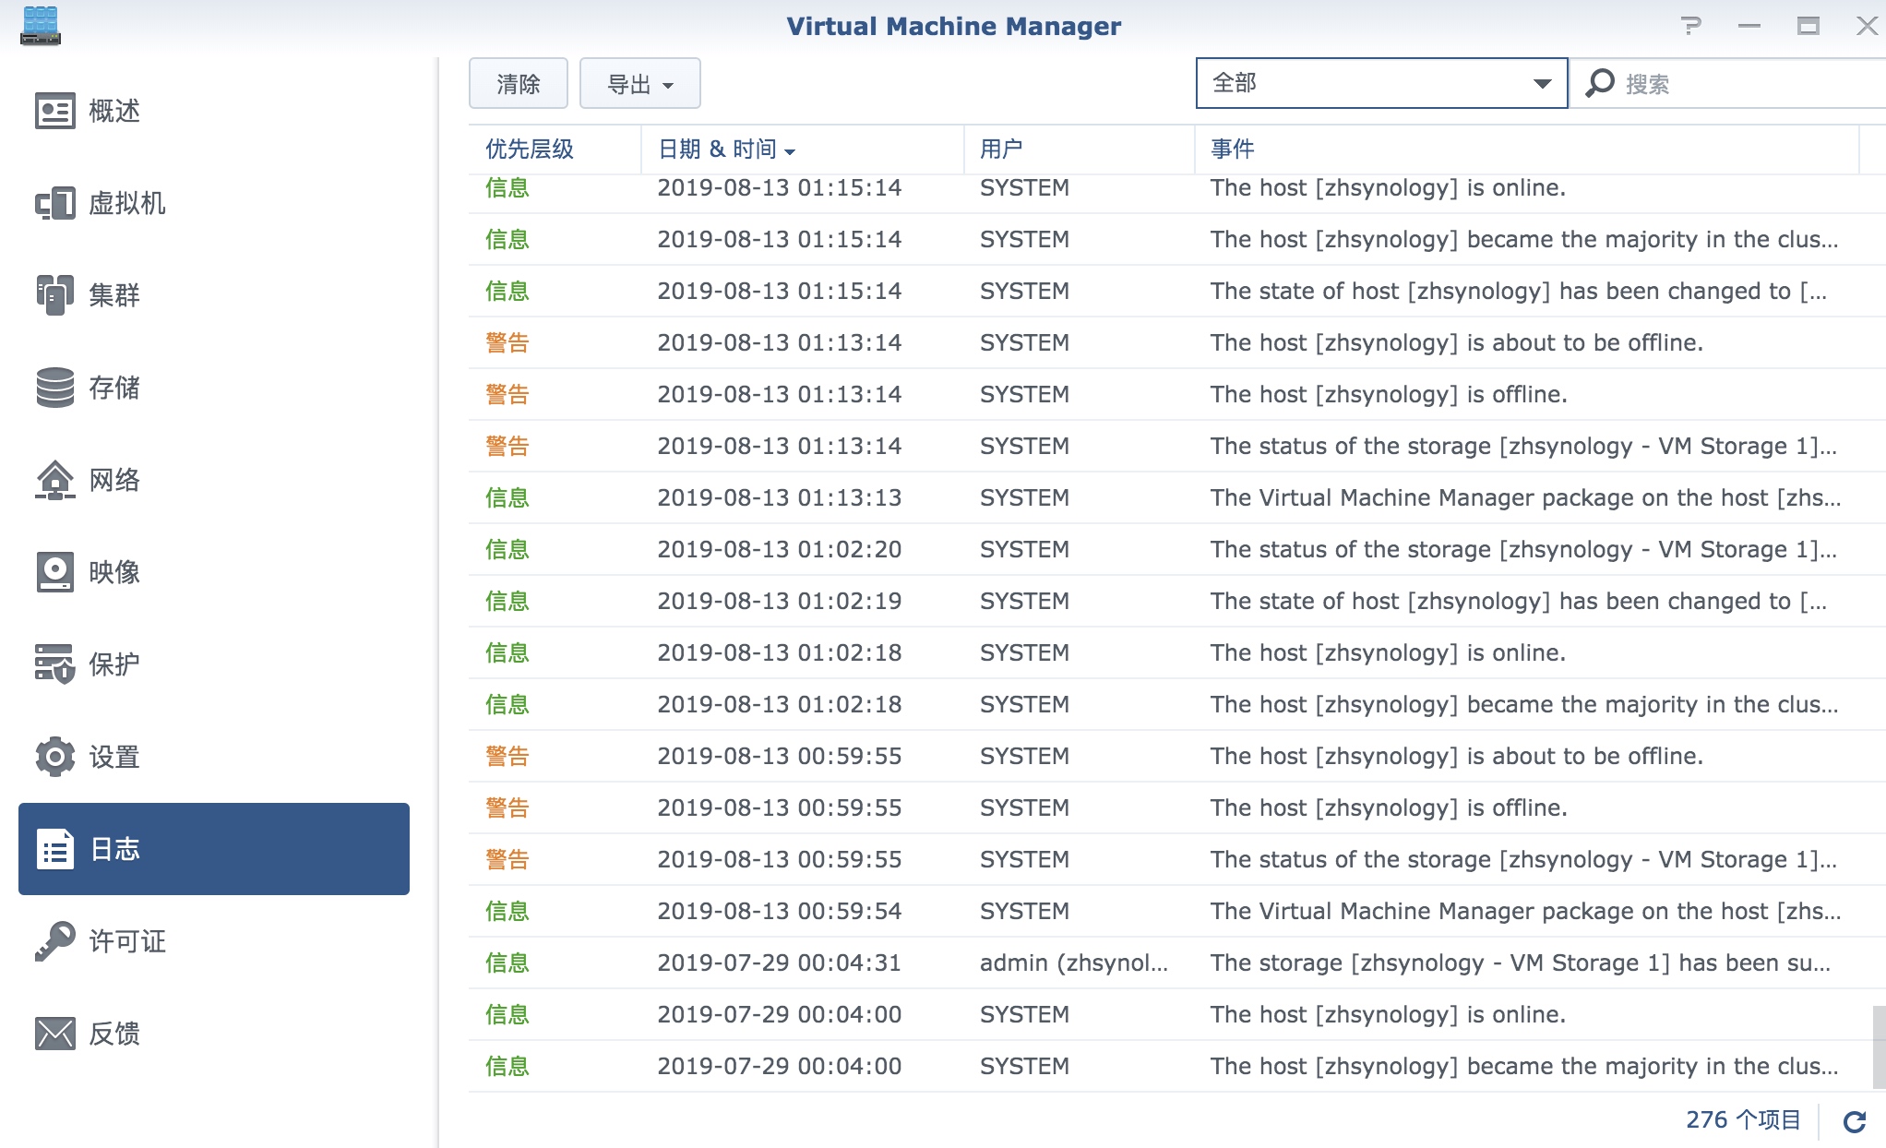
Task: Switch to 虚拟机 section
Action: [214, 203]
